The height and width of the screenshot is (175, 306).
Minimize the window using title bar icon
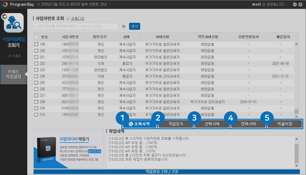click(295, 5)
